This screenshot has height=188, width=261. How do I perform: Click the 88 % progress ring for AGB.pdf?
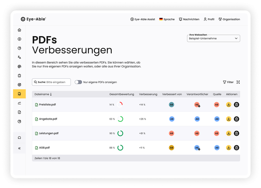120,148
